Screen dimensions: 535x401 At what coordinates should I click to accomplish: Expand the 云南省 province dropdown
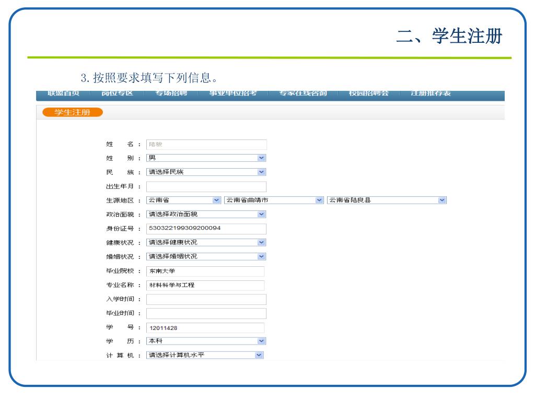click(x=183, y=200)
